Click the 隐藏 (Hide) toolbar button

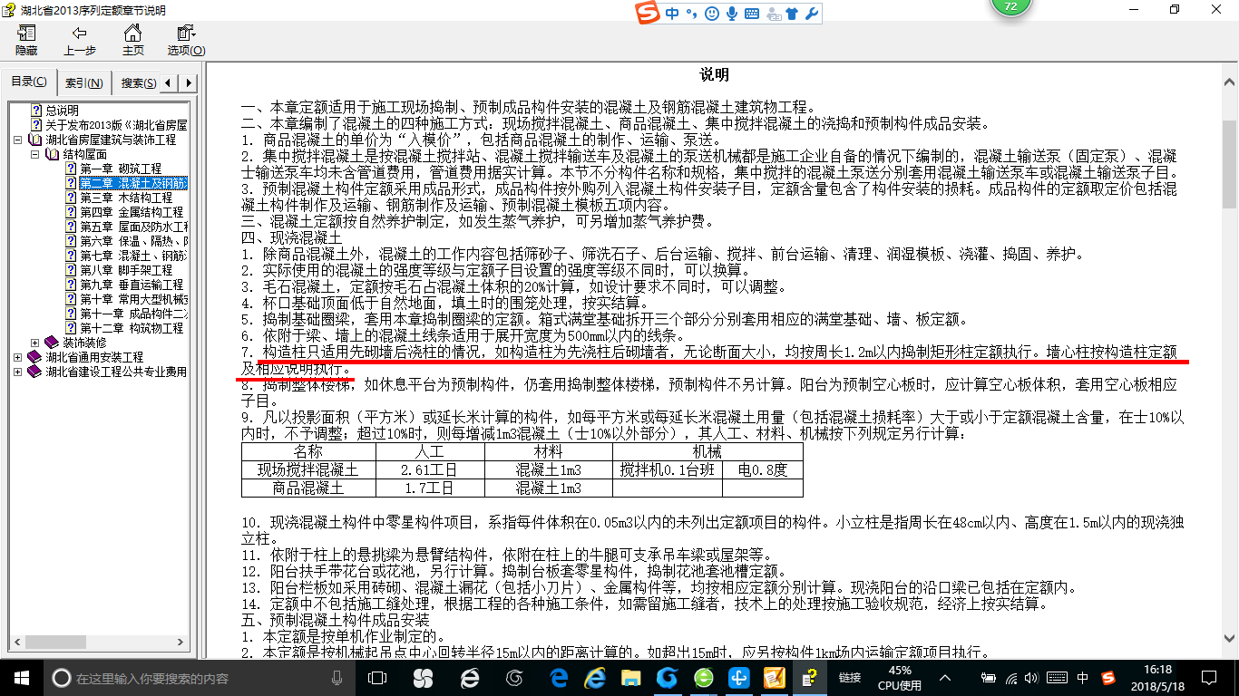point(26,40)
